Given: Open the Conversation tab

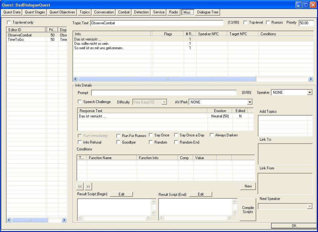Looking at the screenshot, I should point(104,12).
